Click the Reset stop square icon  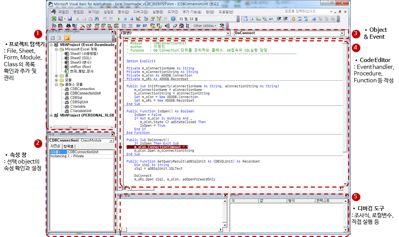131,19
